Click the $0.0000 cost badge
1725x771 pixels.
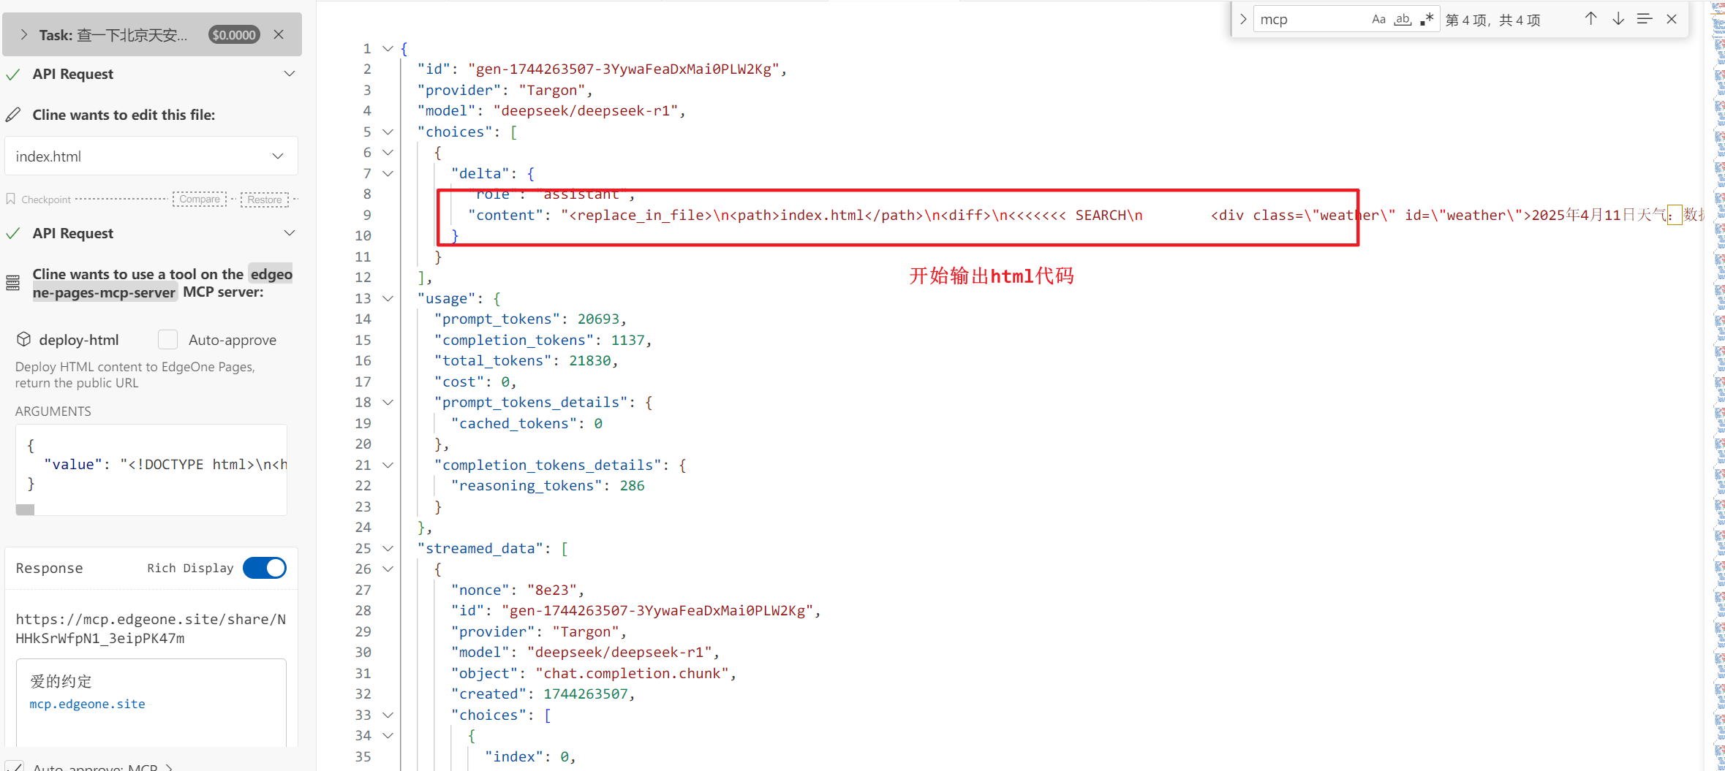pos(234,34)
